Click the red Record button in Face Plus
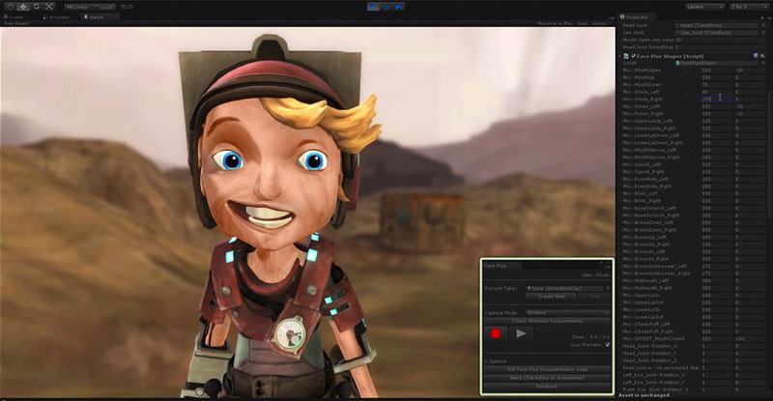This screenshot has height=401, width=773. pos(497,333)
